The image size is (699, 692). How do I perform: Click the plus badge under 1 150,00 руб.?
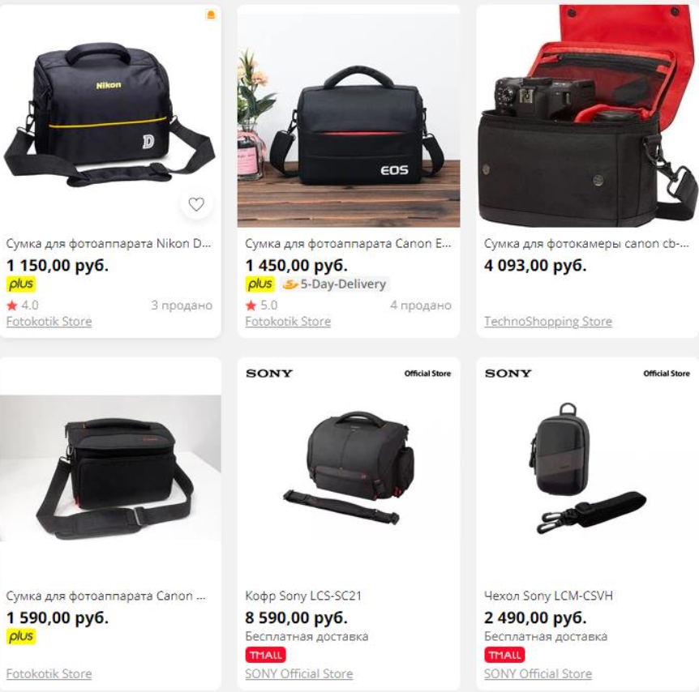21,284
